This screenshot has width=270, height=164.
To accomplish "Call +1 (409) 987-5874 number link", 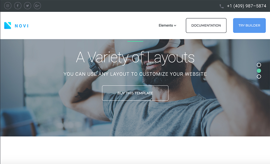I will click(247, 6).
